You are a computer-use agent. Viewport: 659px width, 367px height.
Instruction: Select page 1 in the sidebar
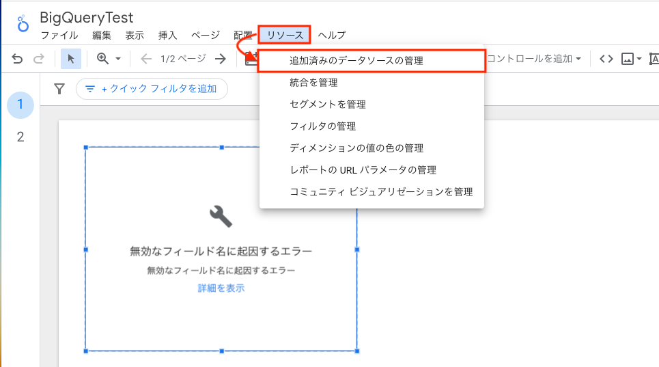click(20, 105)
